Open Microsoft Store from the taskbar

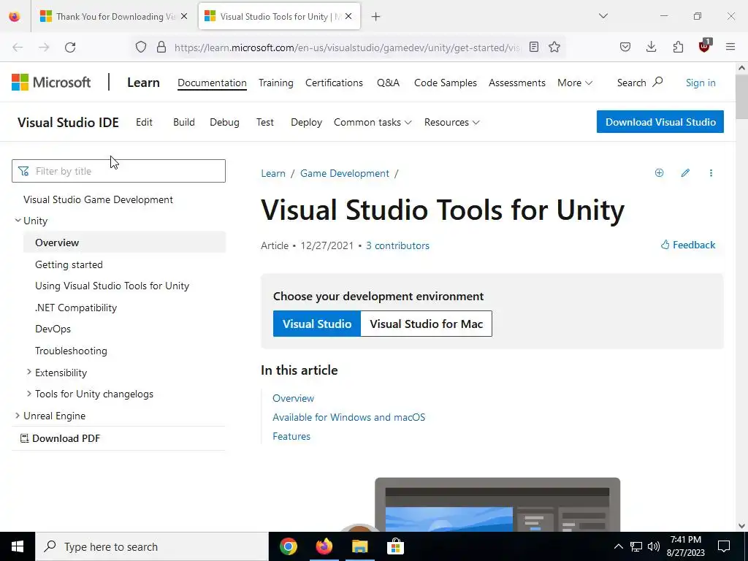point(395,546)
